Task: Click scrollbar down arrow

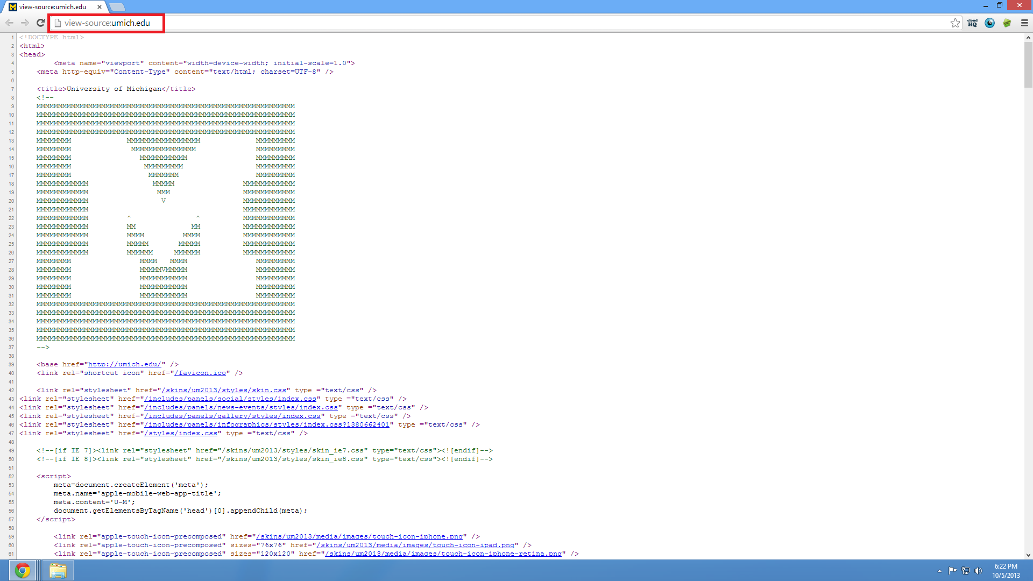Action: [1028, 555]
